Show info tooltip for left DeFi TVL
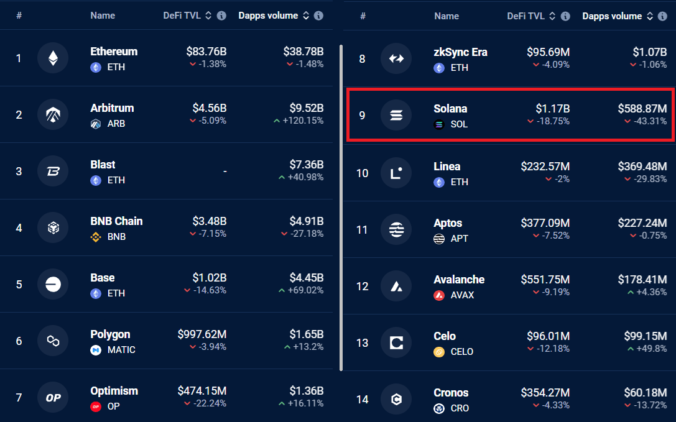The width and height of the screenshot is (676, 422). 221,16
